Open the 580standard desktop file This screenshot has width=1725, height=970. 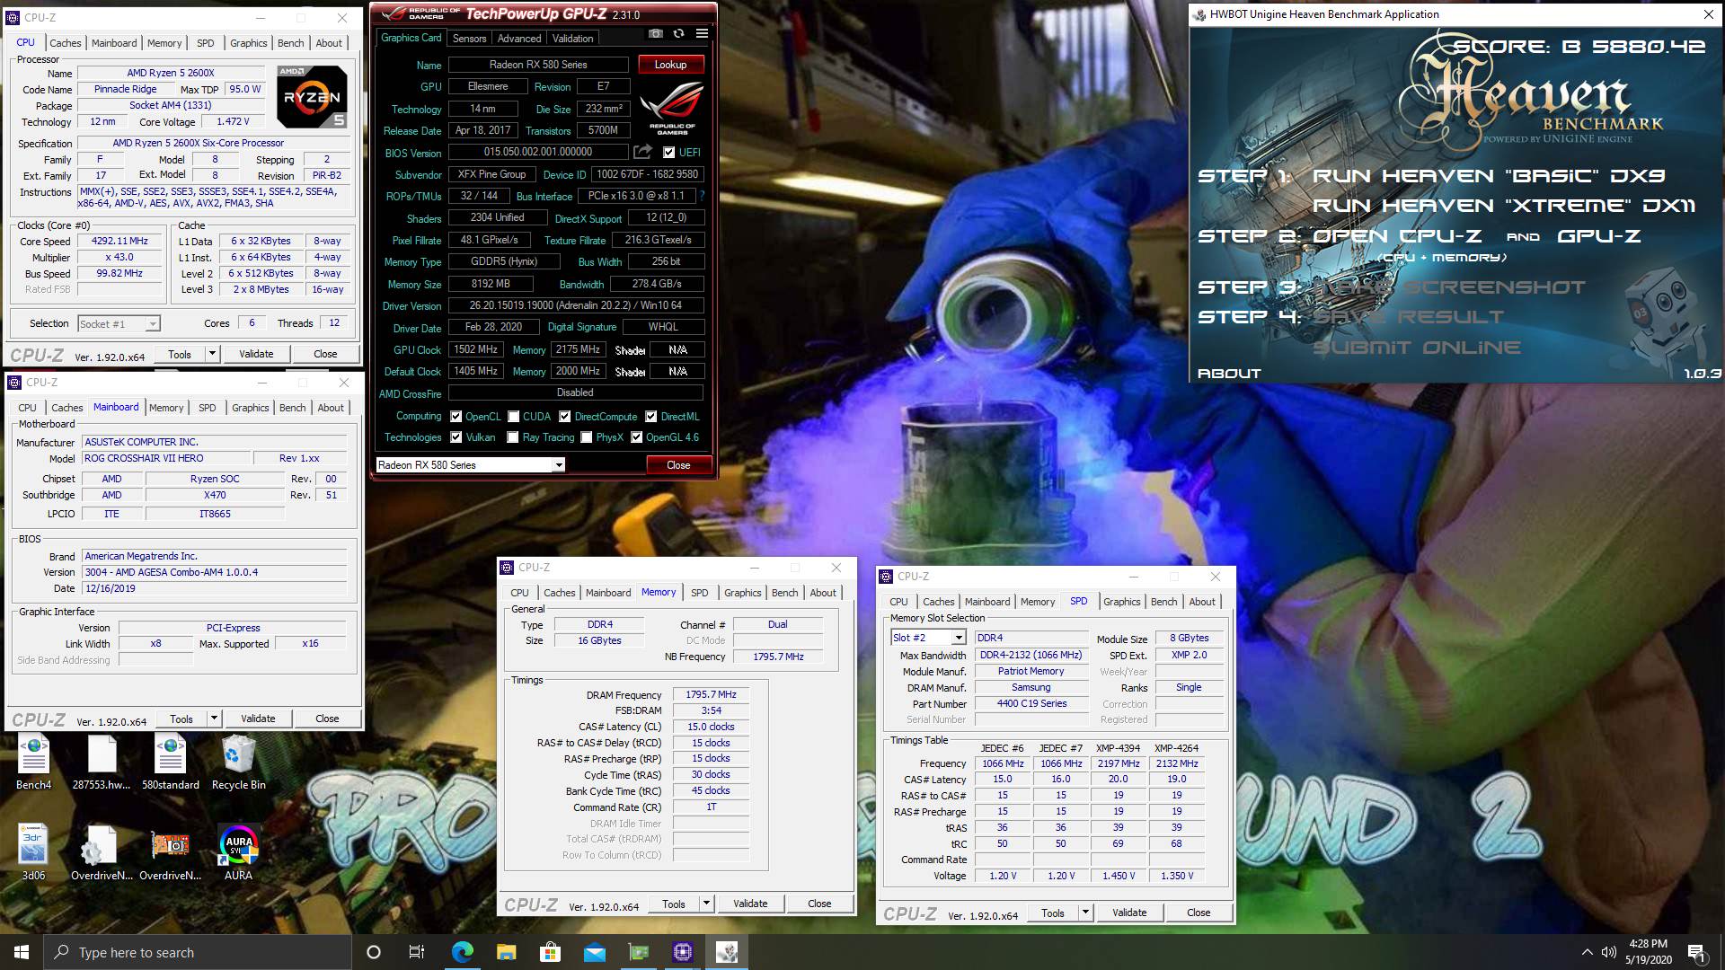171,763
